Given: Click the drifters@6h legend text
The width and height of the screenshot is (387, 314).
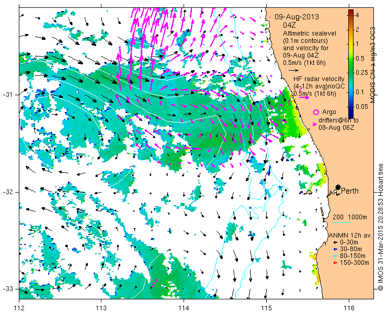Looking at the screenshot, I should (x=338, y=120).
